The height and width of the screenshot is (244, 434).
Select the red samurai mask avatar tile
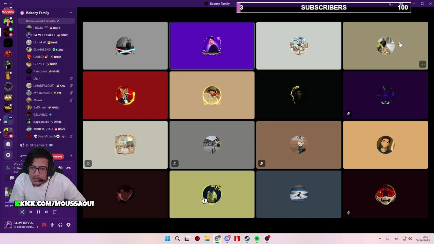click(x=386, y=195)
